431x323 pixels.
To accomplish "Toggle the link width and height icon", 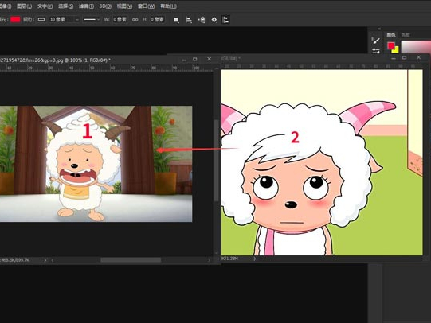I will coord(135,20).
